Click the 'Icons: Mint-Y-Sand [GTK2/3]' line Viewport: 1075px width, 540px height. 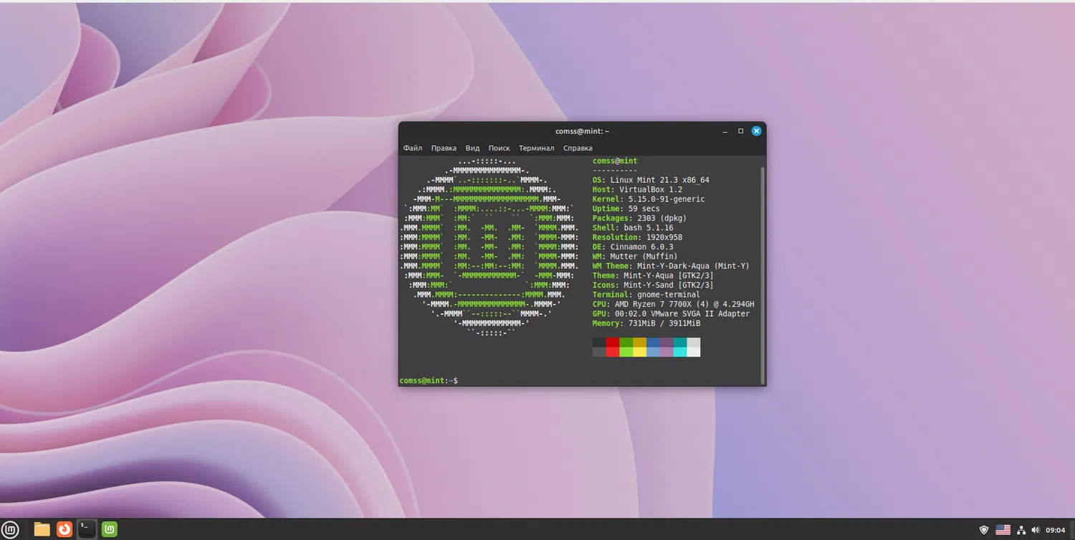(653, 285)
